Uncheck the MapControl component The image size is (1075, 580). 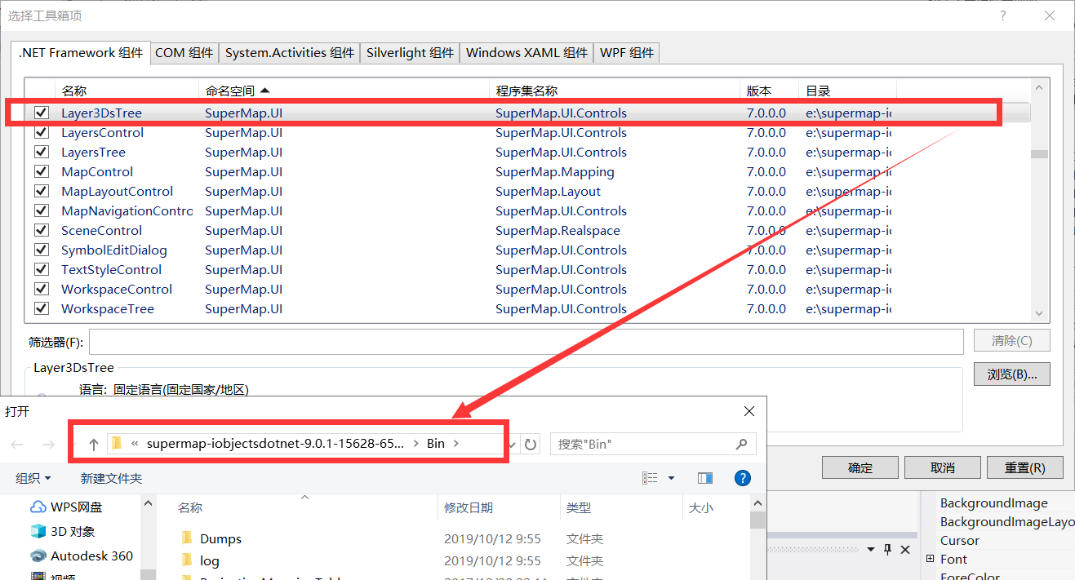(42, 172)
